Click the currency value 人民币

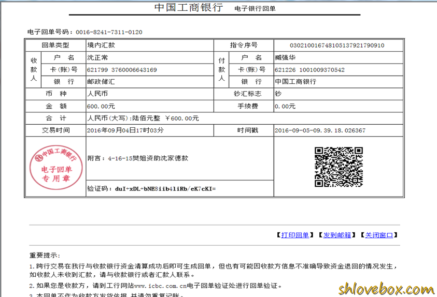tap(97, 94)
